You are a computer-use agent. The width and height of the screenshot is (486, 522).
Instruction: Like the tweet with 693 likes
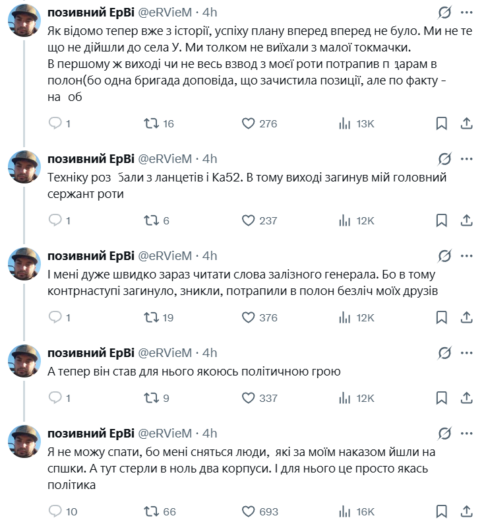coord(249,511)
